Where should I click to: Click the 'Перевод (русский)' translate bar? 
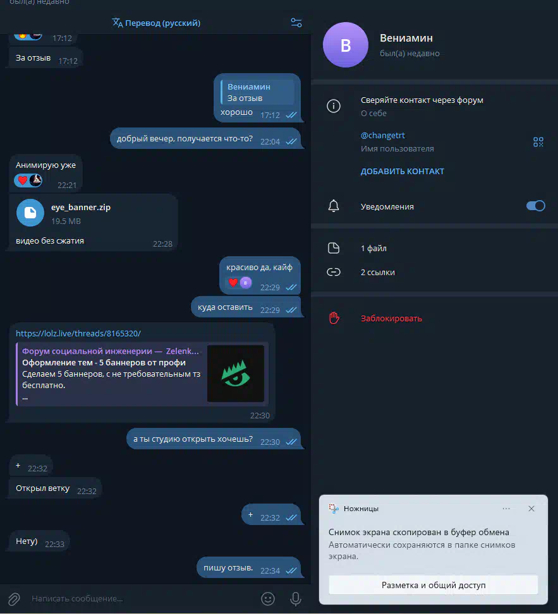[x=156, y=23]
